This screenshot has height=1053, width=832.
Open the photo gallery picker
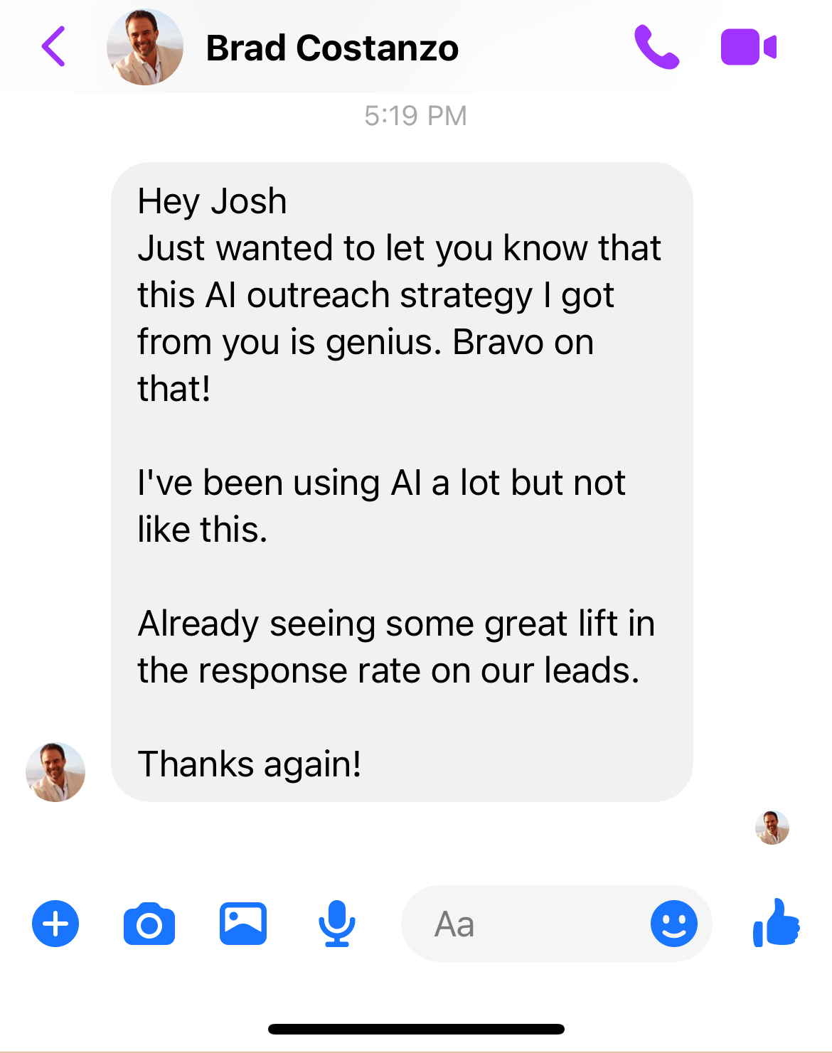(x=243, y=924)
